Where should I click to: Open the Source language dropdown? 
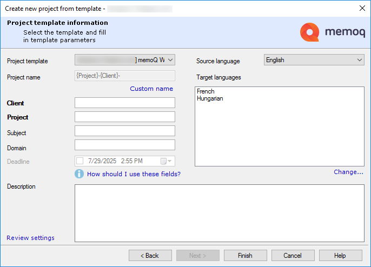[x=360, y=60]
